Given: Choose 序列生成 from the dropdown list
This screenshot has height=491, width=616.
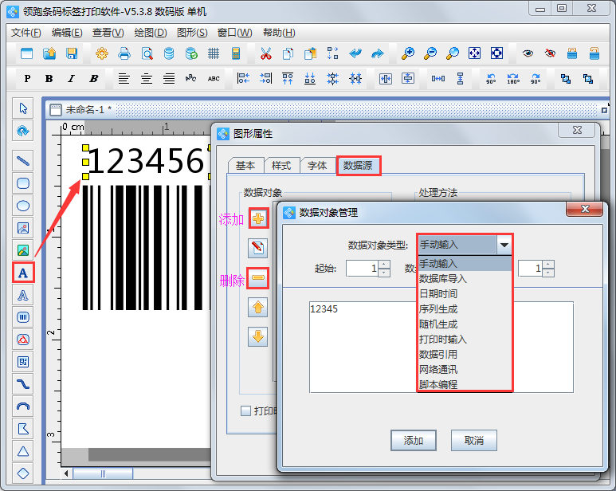Looking at the screenshot, I should [x=437, y=308].
